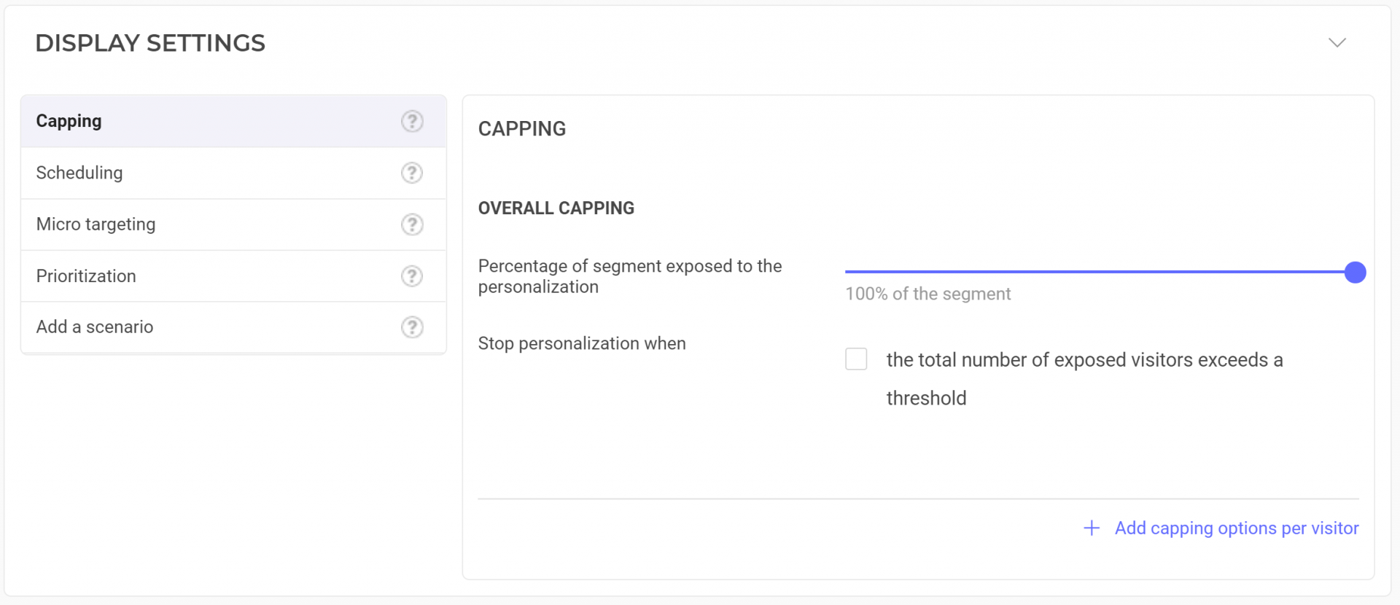The width and height of the screenshot is (1400, 605).
Task: Go to the Prioritization section
Action: pyautogui.click(x=233, y=276)
